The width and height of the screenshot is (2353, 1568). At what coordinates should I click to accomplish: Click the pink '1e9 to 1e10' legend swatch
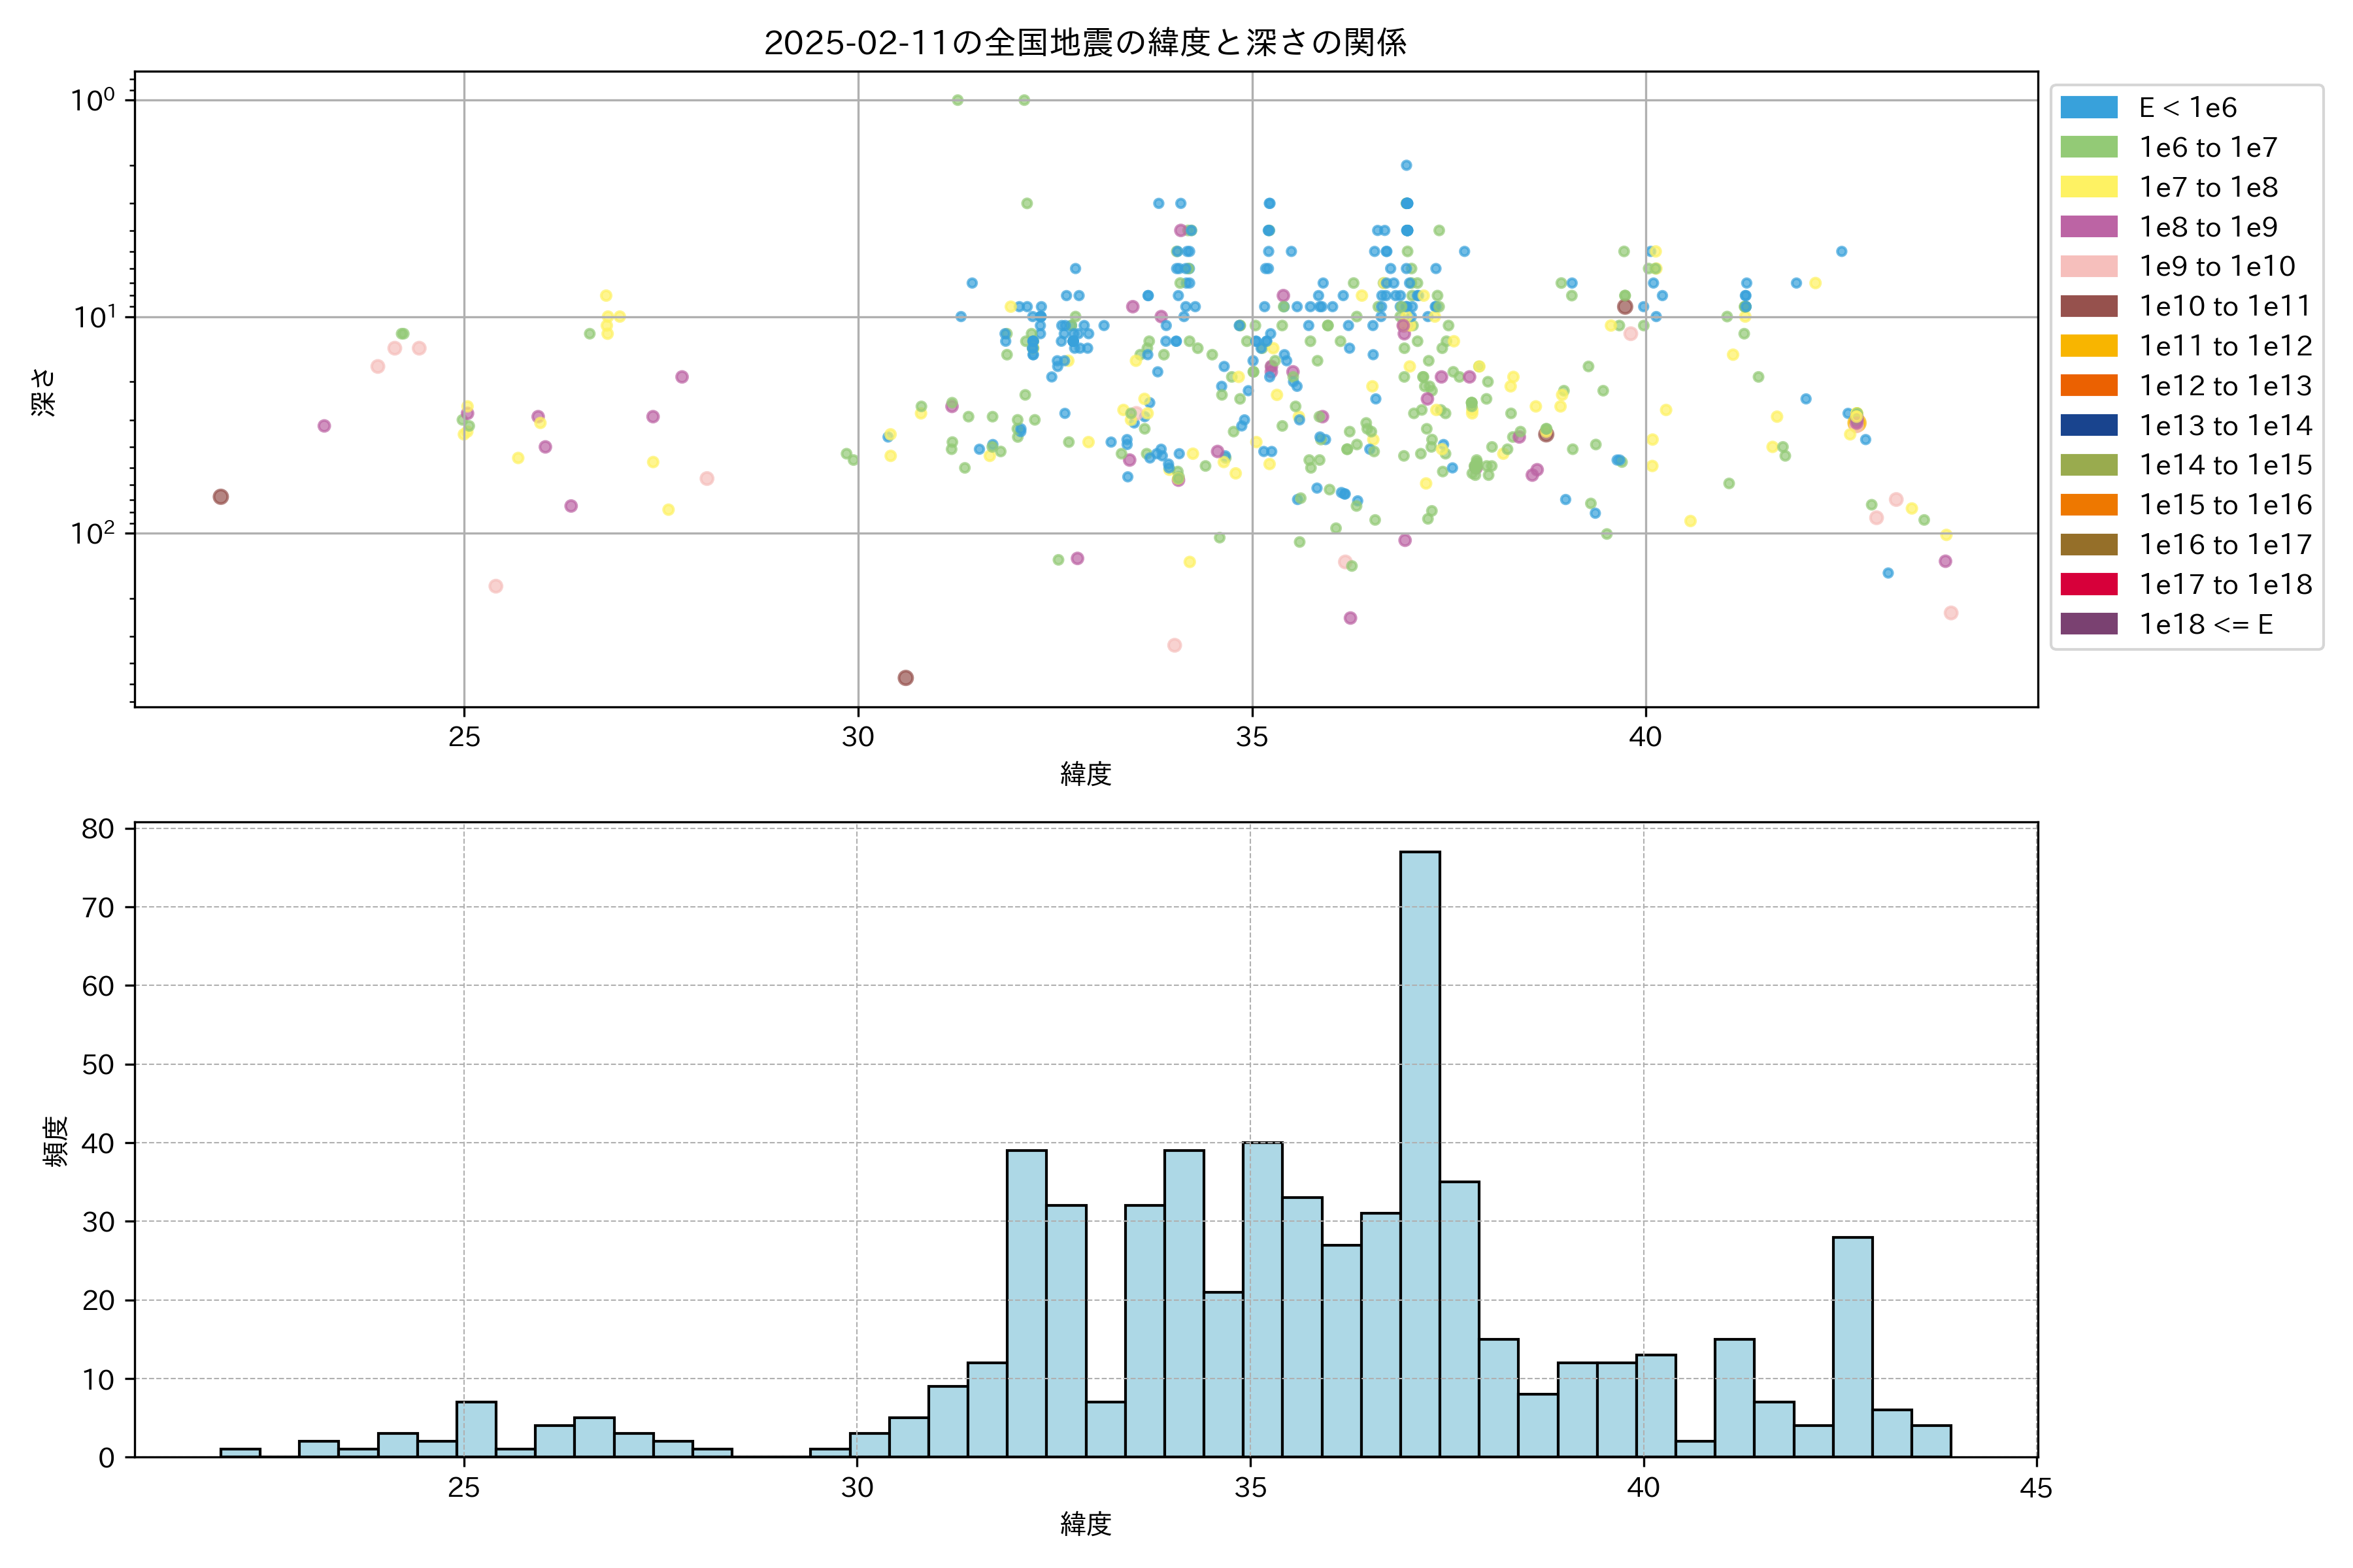(2089, 267)
